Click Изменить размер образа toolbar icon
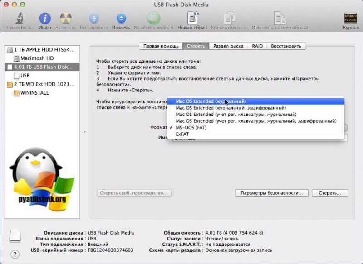Image resolution: width=363 pixels, height=264 pixels. [x=280, y=18]
